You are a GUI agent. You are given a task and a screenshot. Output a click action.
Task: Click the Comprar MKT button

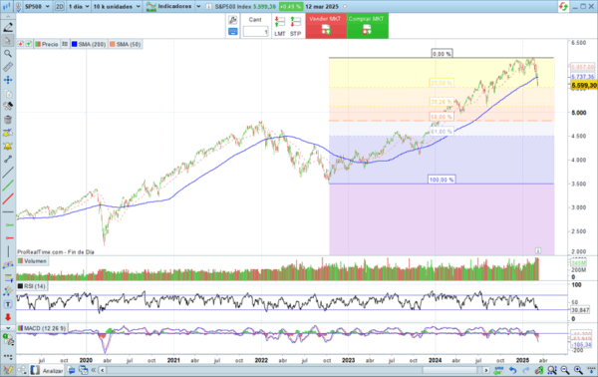tap(368, 26)
